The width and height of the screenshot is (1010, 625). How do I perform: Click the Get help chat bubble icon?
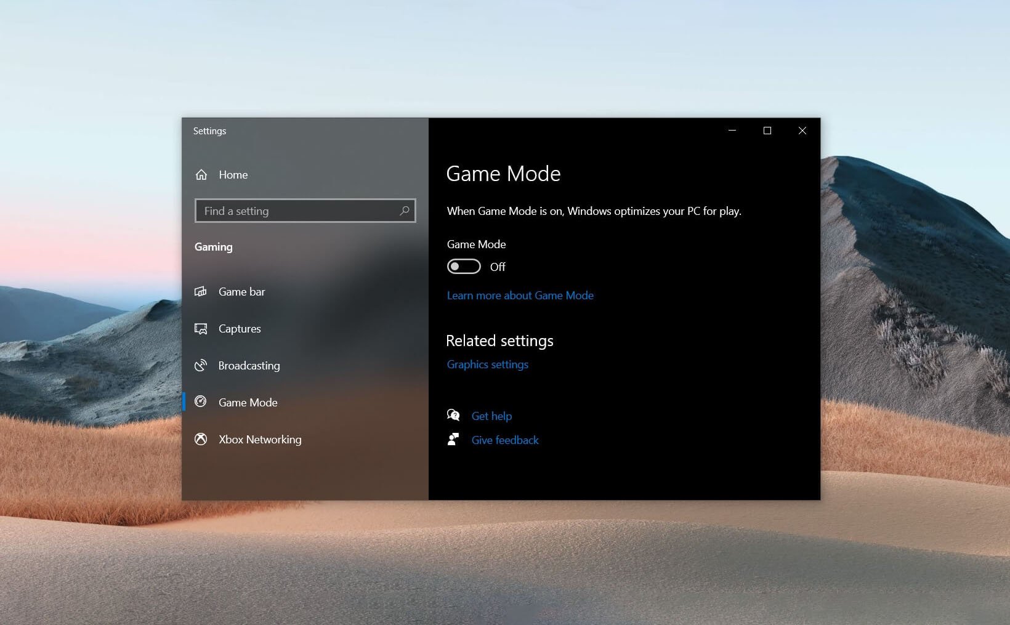coord(453,416)
